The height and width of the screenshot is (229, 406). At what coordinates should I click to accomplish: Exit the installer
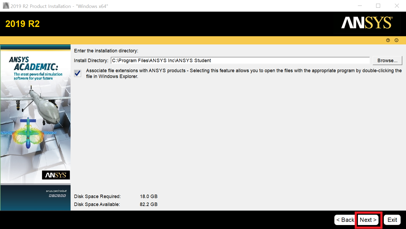[x=392, y=220]
